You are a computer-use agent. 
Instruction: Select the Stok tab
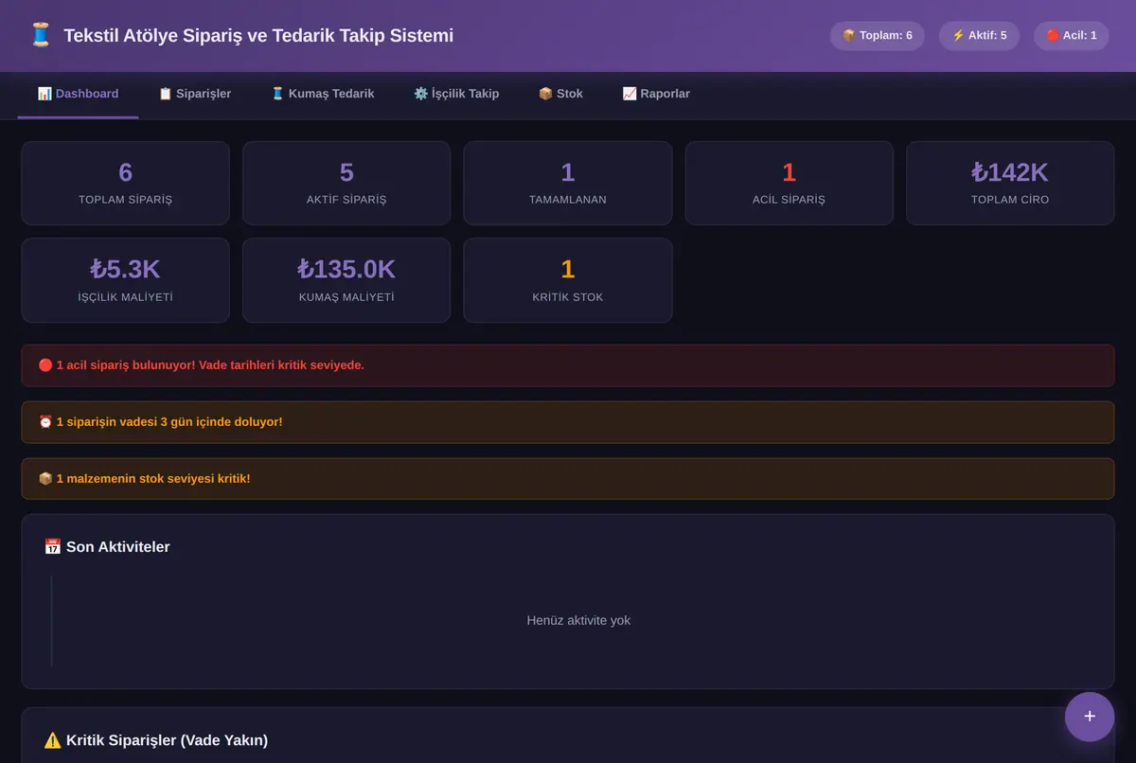click(560, 94)
